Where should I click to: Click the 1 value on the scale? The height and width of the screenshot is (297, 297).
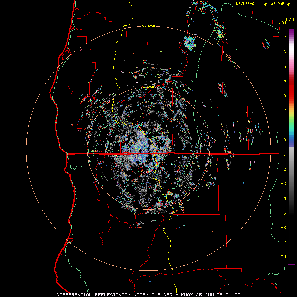click(285, 125)
